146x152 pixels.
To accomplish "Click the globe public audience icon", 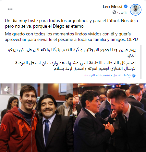I will pyautogui.click(x=114, y=12).
